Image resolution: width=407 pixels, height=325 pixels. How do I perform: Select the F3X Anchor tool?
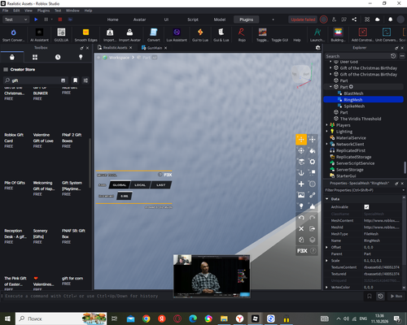tap(301, 173)
